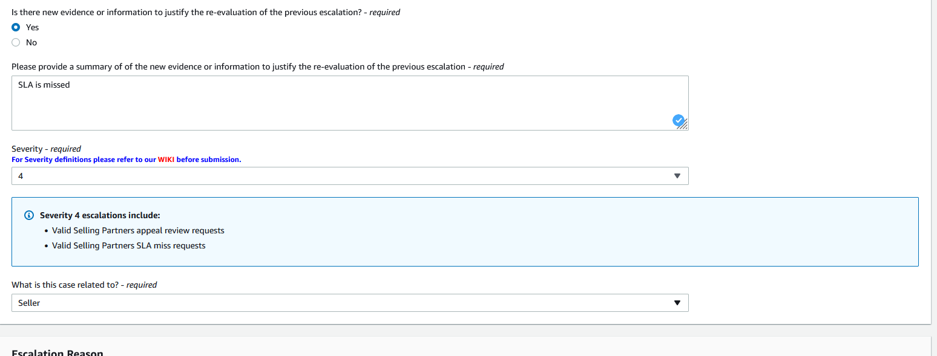Click the info icon beside Severity 4 escalations

coord(28,215)
